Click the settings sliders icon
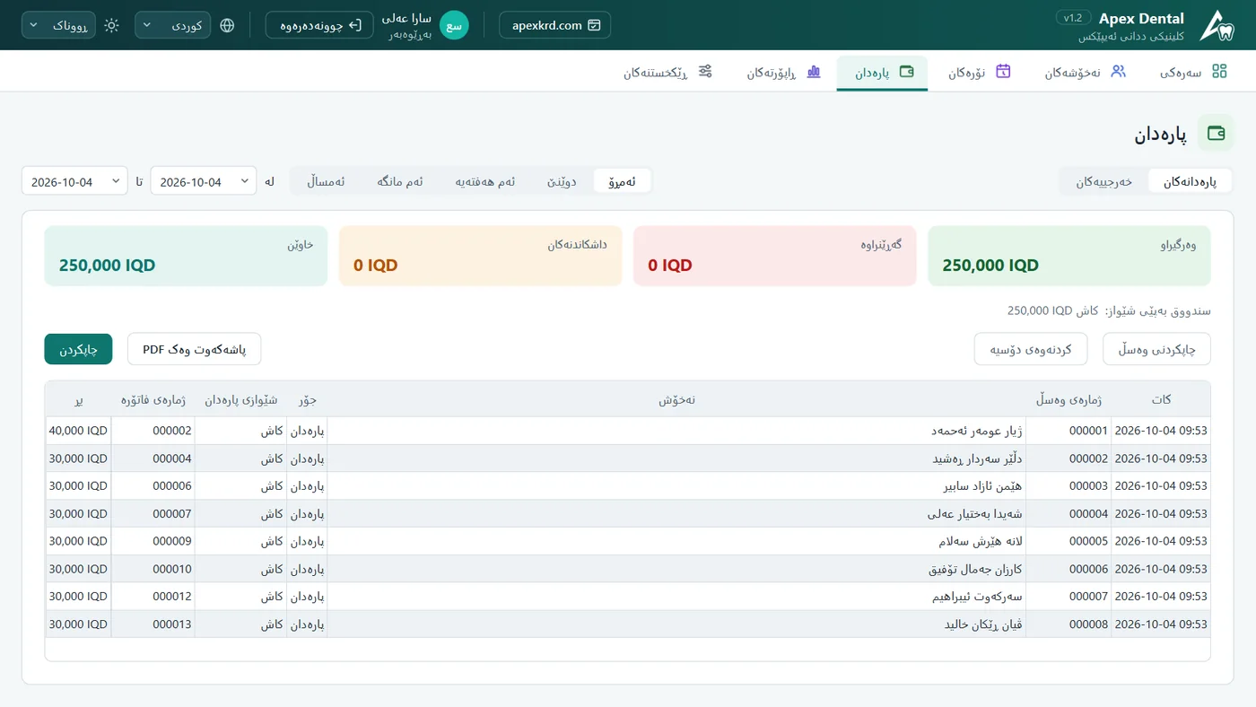The height and width of the screenshot is (707, 1256). click(x=705, y=72)
